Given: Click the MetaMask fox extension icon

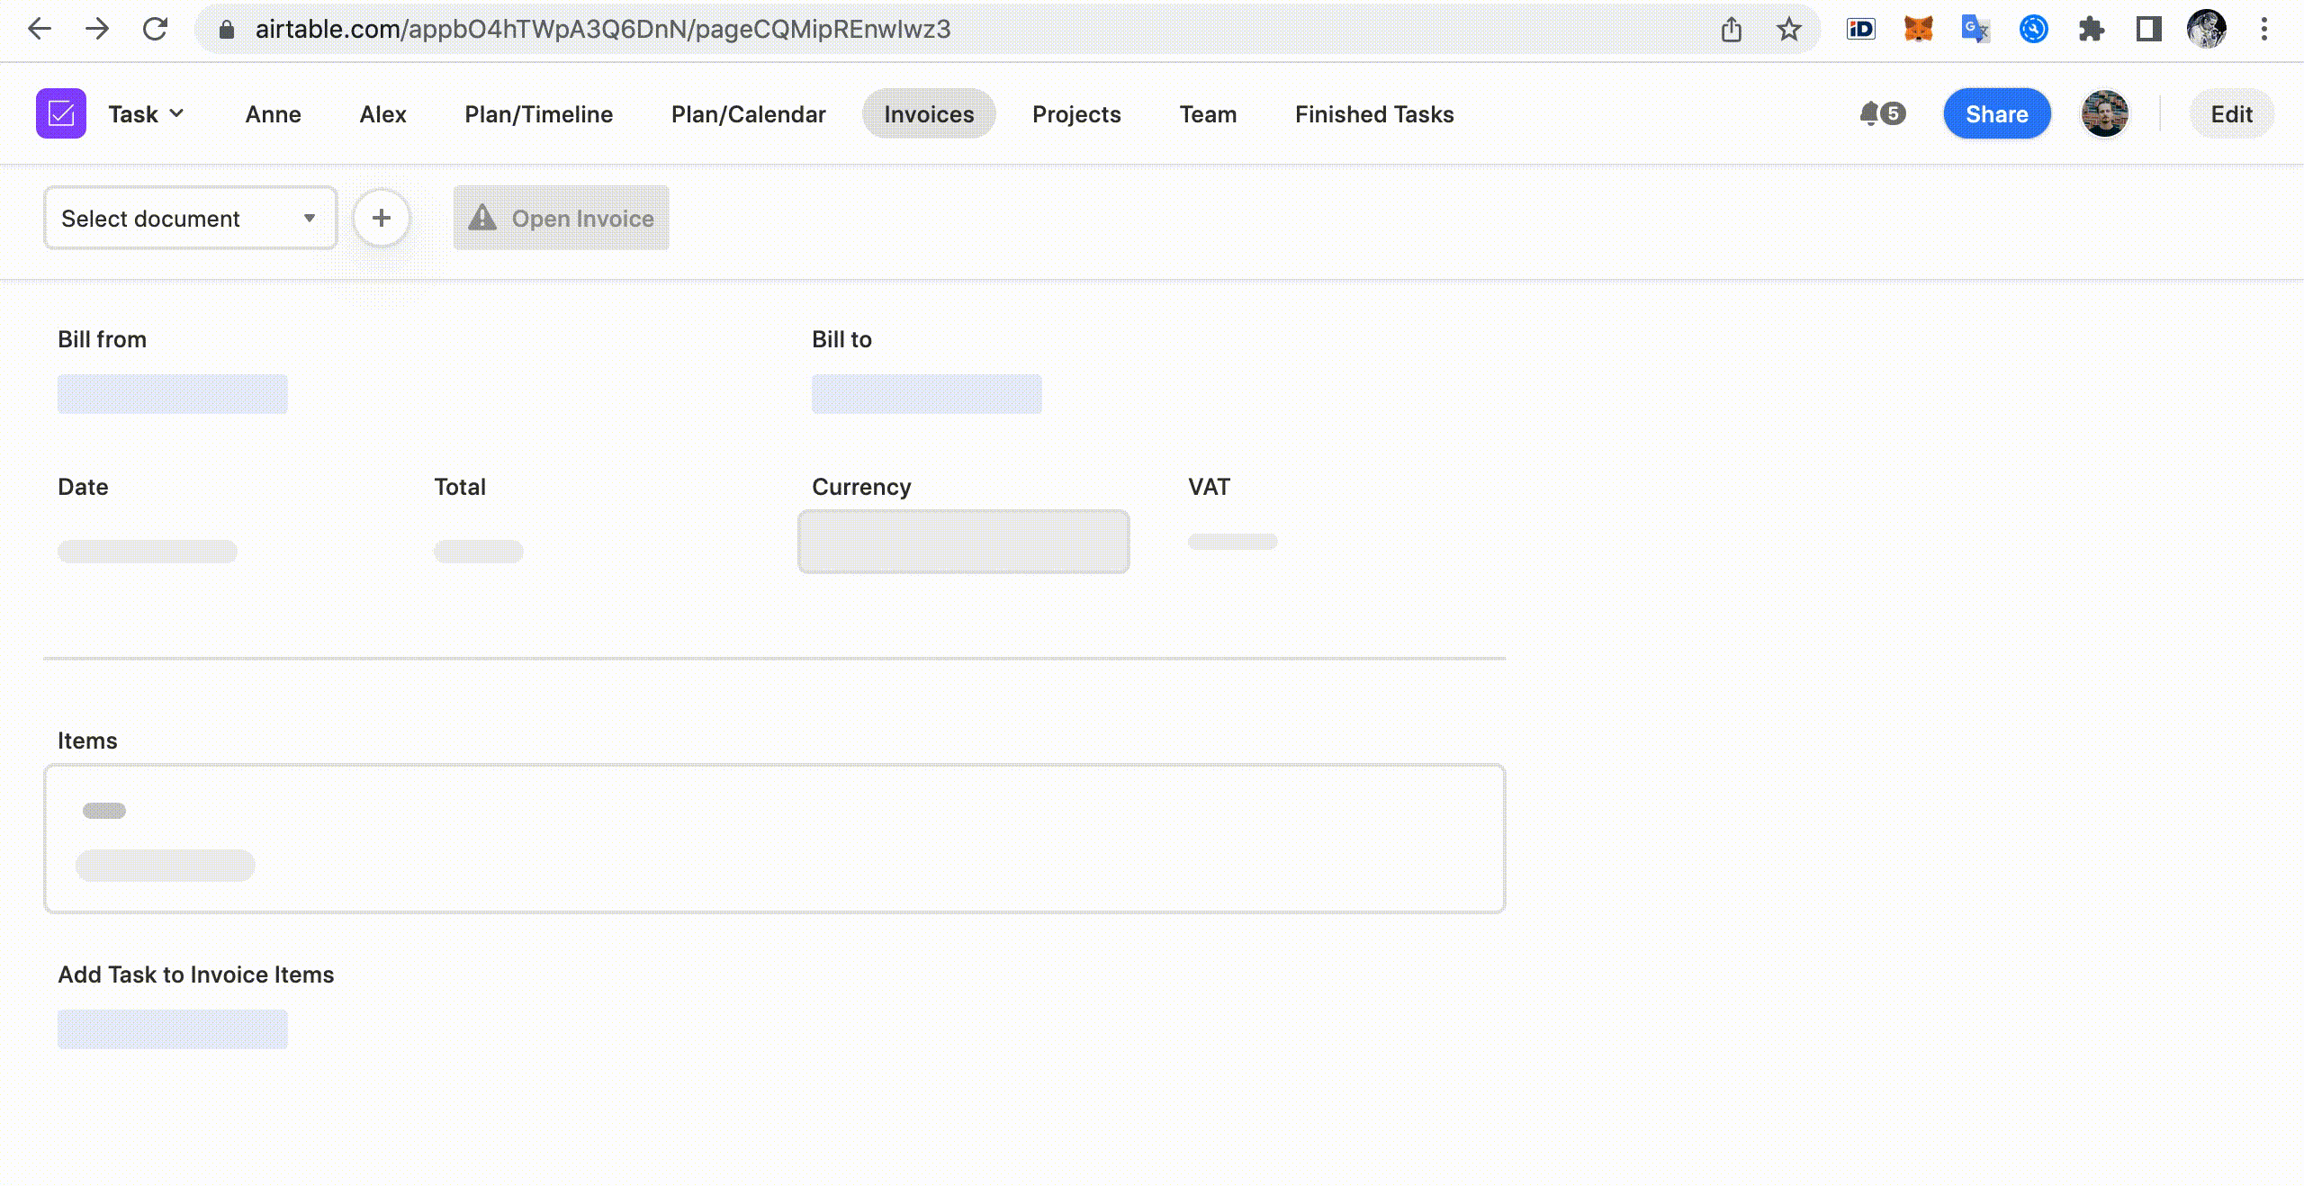Looking at the screenshot, I should click(x=1918, y=28).
